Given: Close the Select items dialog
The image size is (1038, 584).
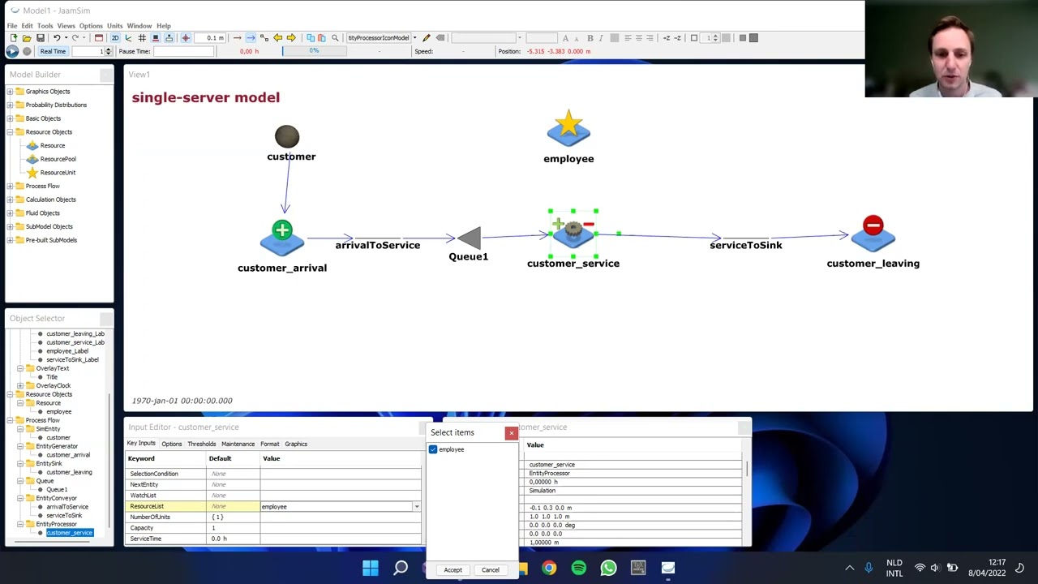Looking at the screenshot, I should [512, 433].
